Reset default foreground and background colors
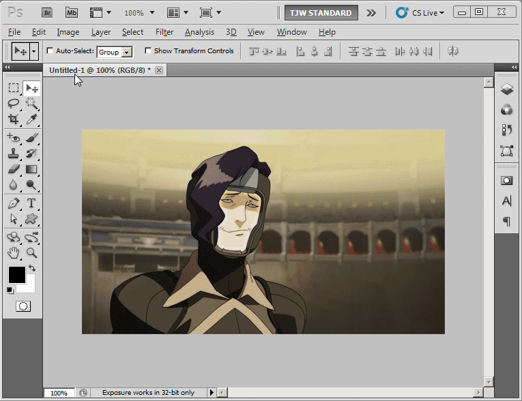522x401 pixels. click(x=10, y=291)
